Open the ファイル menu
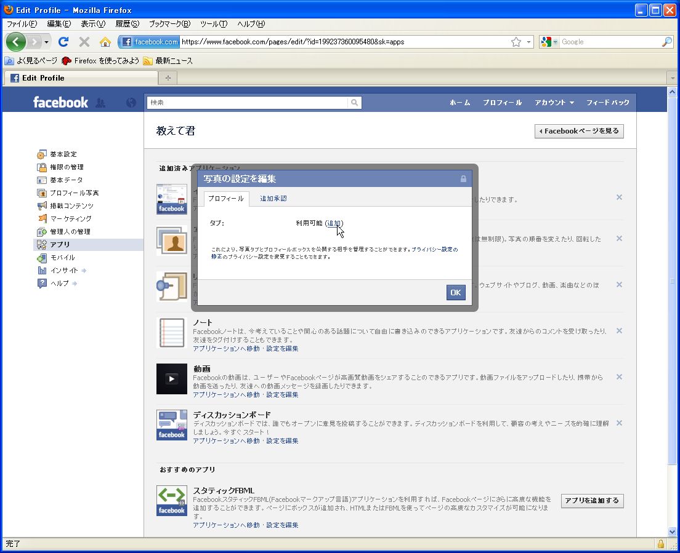Screen dimensions: 680x553 [x=22, y=24]
